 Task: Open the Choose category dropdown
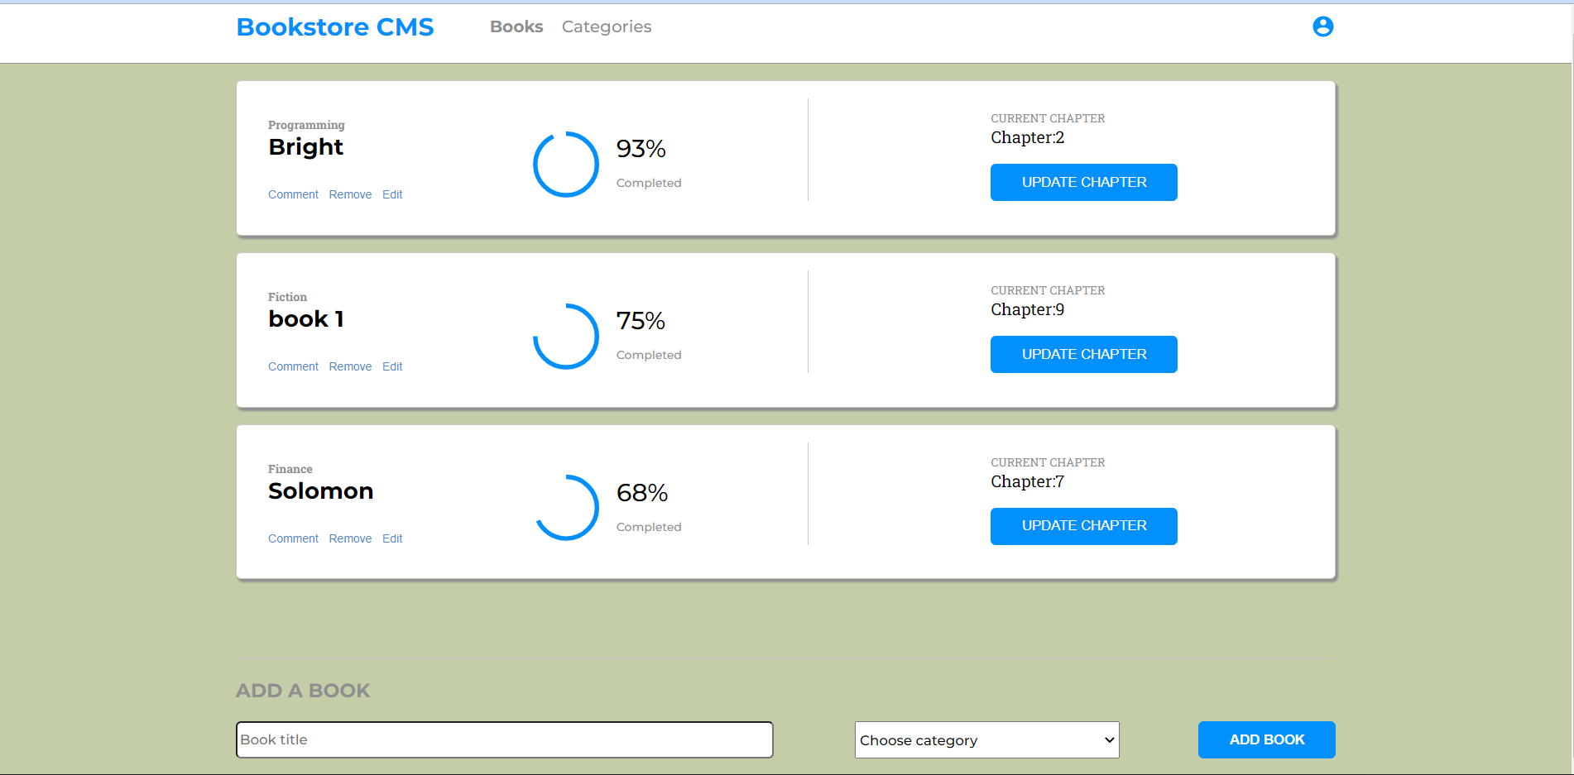pyautogui.click(x=987, y=740)
